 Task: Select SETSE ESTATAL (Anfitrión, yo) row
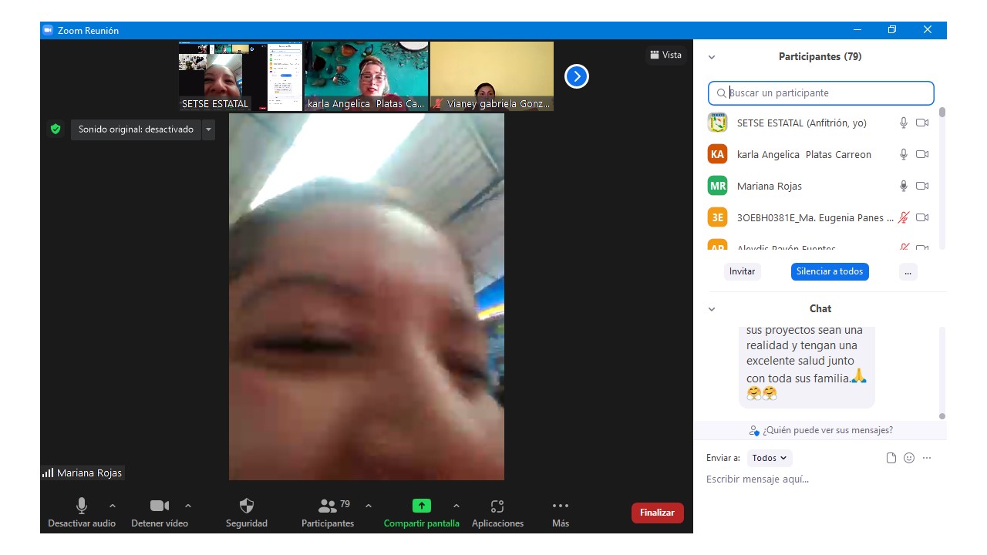coord(821,123)
